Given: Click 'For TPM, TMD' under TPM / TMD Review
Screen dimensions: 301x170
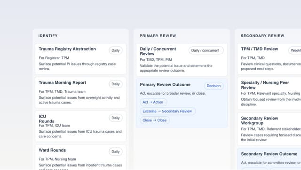Looking at the screenshot, I should coord(253,58).
